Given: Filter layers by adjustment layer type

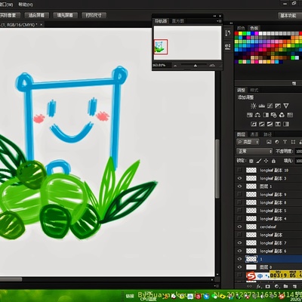Looking at the screenshot, I should pos(277,142).
